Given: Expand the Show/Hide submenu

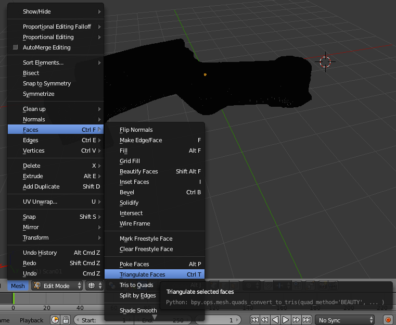Looking at the screenshot, I should tap(56, 11).
